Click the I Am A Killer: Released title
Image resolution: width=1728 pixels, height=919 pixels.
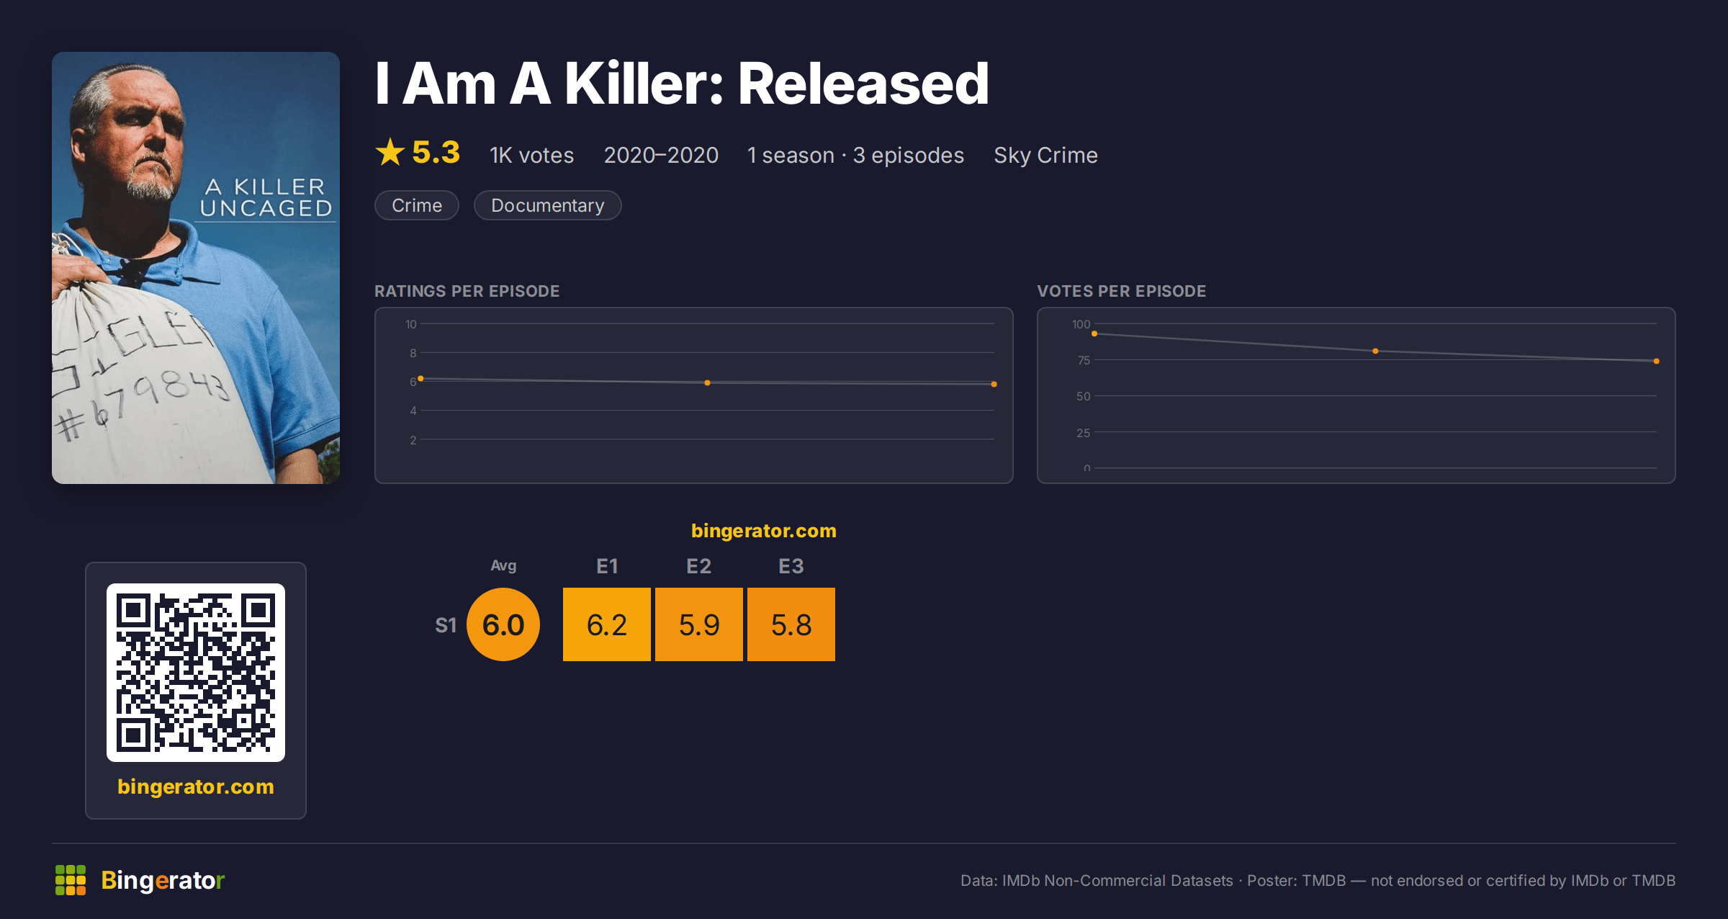coord(682,84)
